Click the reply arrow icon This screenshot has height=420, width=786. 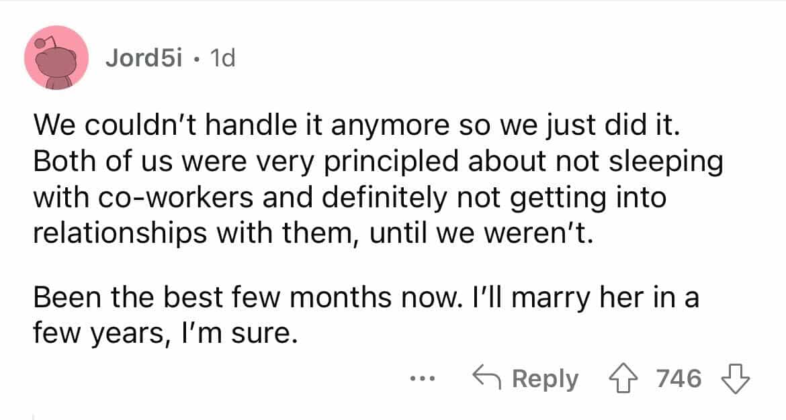click(x=488, y=379)
